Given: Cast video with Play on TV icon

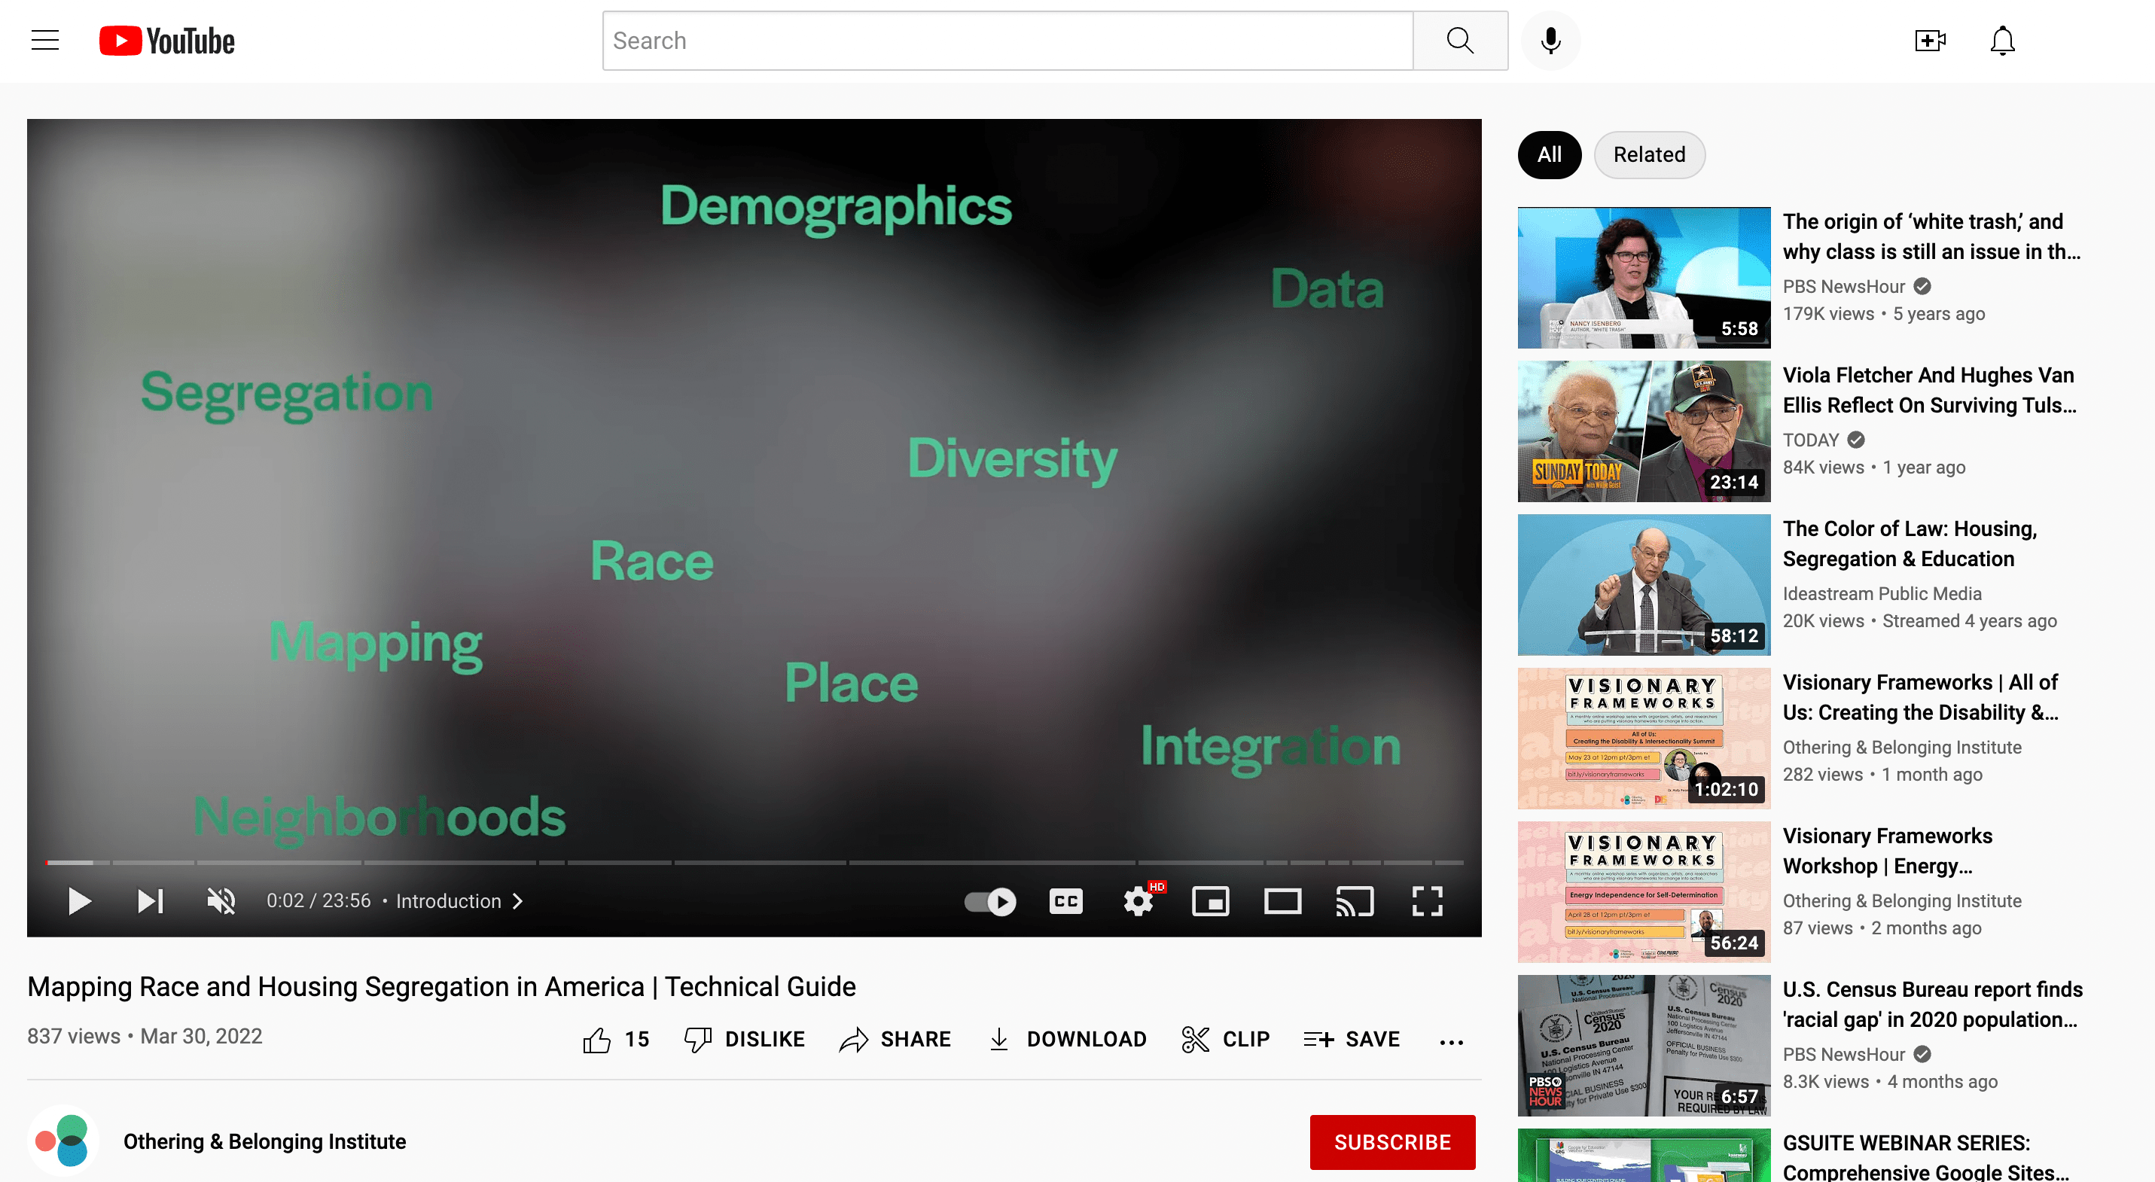Looking at the screenshot, I should (1355, 901).
